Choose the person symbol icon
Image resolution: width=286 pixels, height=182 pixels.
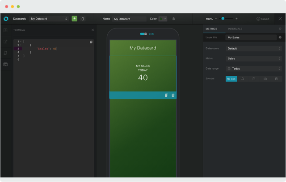(x=243, y=79)
